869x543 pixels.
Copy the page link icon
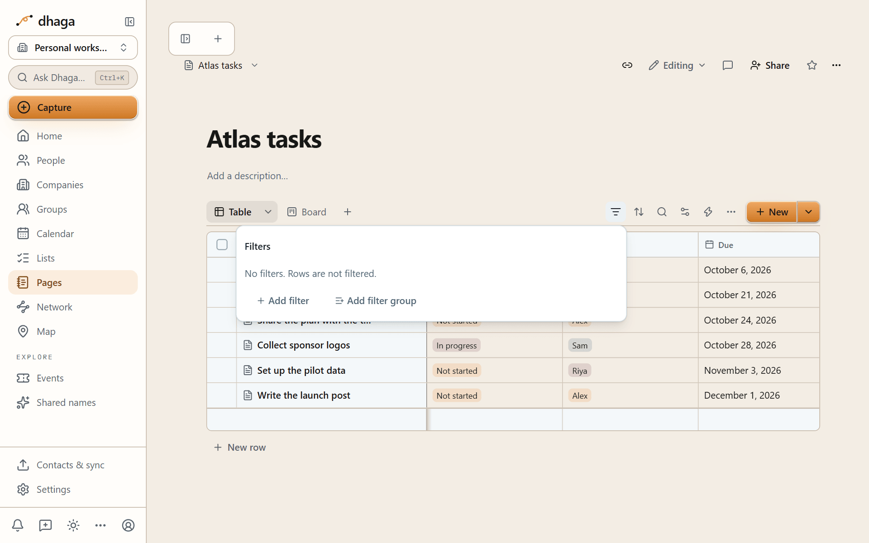[627, 65]
